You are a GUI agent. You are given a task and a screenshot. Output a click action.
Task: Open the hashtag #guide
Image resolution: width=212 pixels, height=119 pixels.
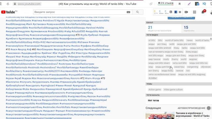coord(61,20)
